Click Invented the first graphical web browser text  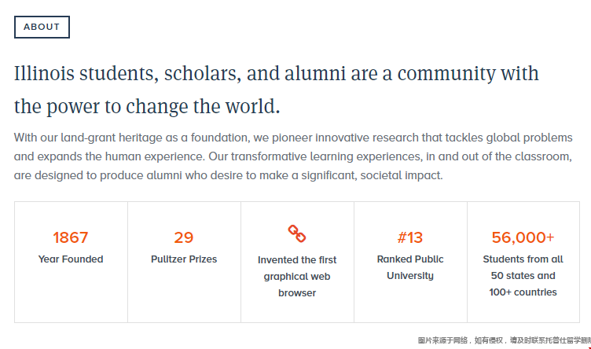[297, 276]
